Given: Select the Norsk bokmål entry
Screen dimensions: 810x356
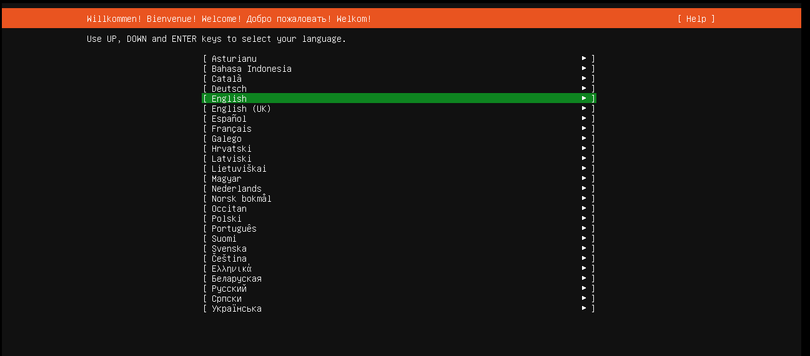Looking at the screenshot, I should (399, 199).
